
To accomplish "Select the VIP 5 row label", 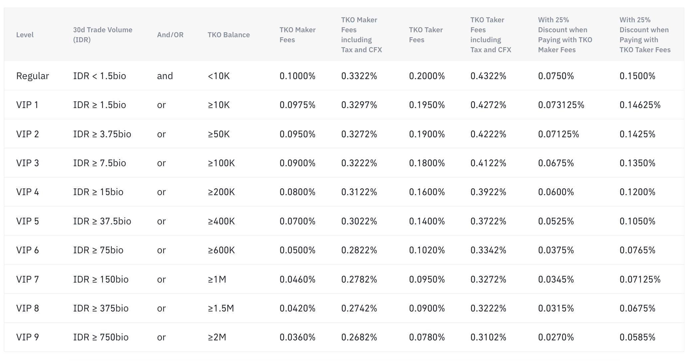I will click(x=28, y=221).
